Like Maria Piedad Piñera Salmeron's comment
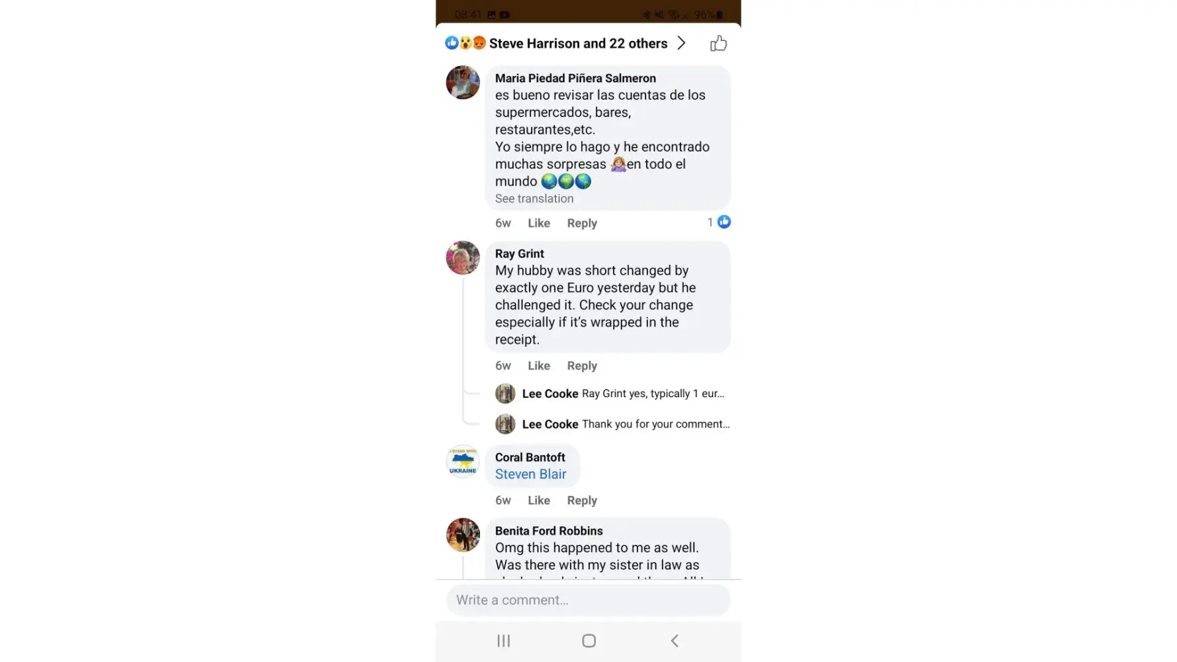Viewport: 1177px width, 662px height. [539, 223]
